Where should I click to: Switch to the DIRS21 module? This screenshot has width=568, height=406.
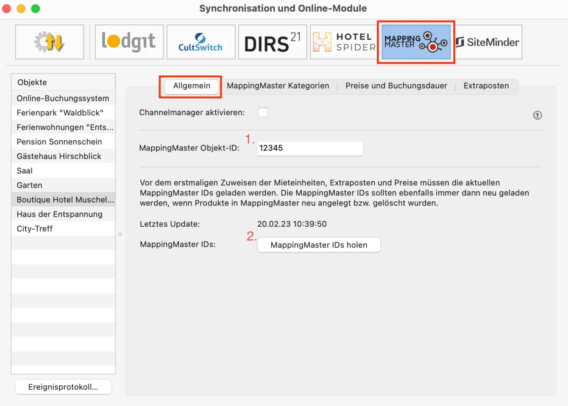(x=273, y=42)
